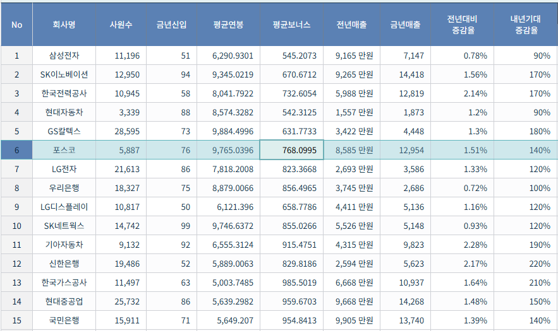This screenshot has height=331, width=558.
Task: Select the 한국전력공사 cell
Action: (64, 93)
